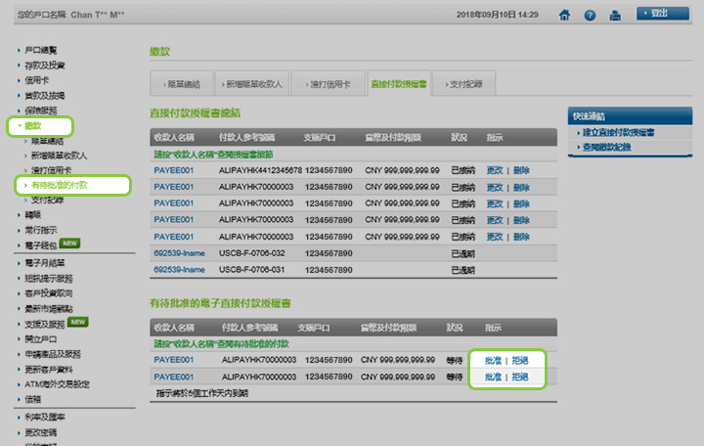
Task: Click the USCB-F-0706-032 reference cell
Action: pos(252,253)
